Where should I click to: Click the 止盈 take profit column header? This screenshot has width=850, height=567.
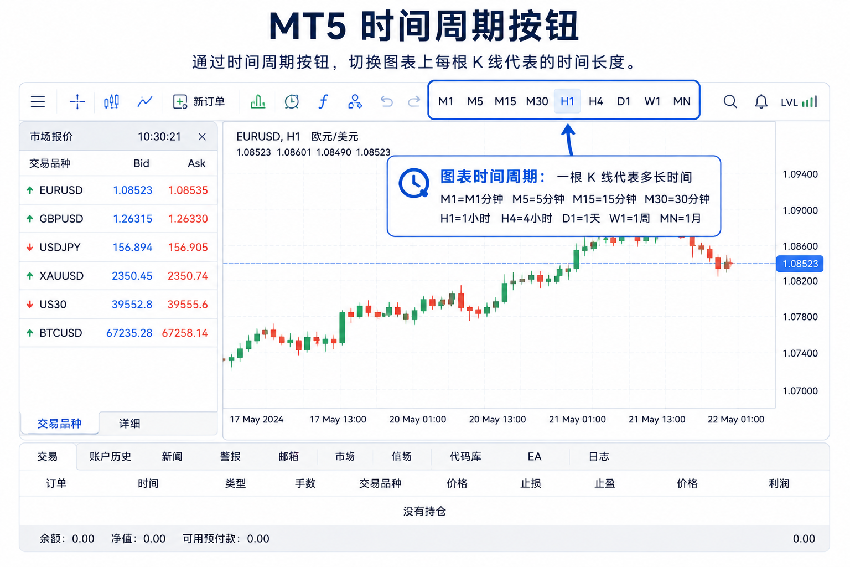click(605, 484)
